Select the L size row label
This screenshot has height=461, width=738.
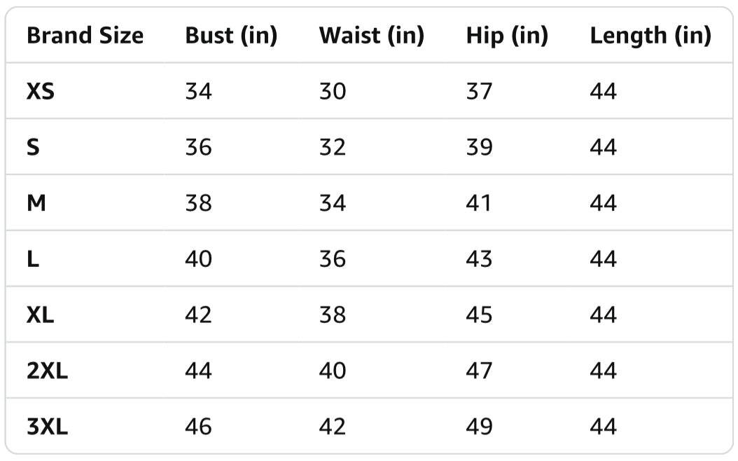(33, 259)
